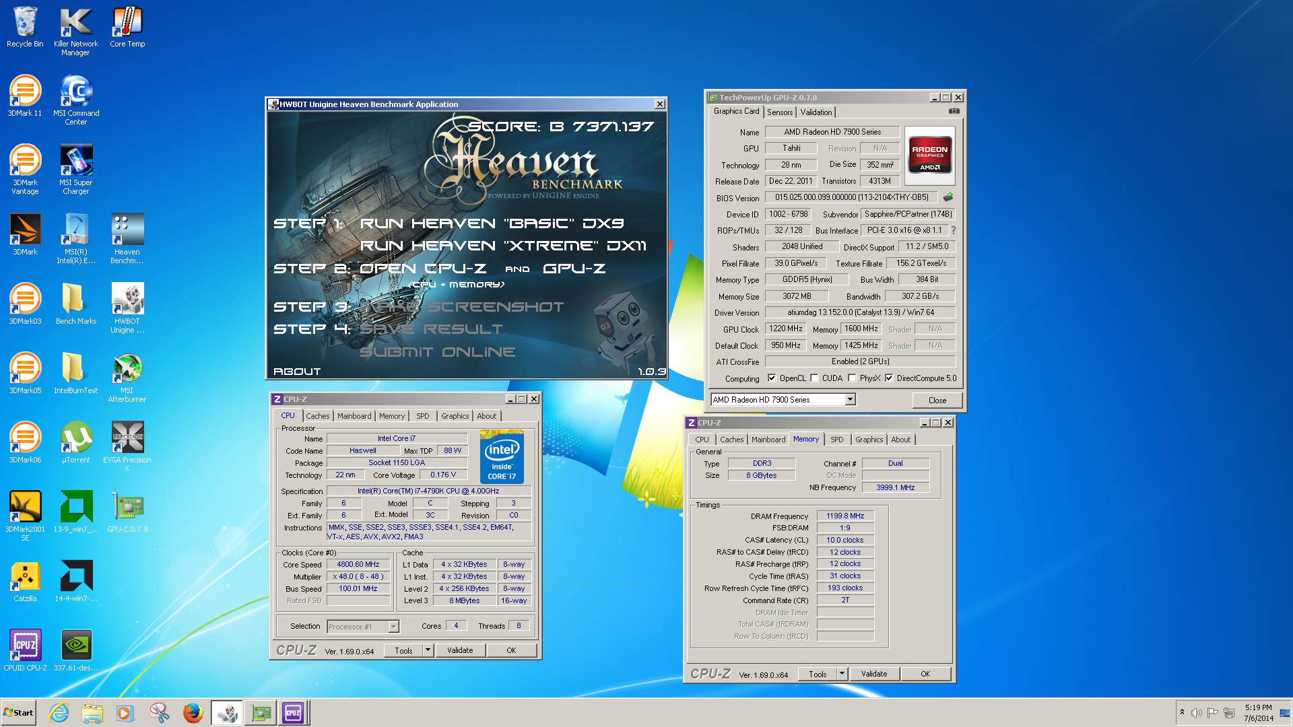
Task: Click the DRAM Frequency value field
Action: (x=845, y=516)
